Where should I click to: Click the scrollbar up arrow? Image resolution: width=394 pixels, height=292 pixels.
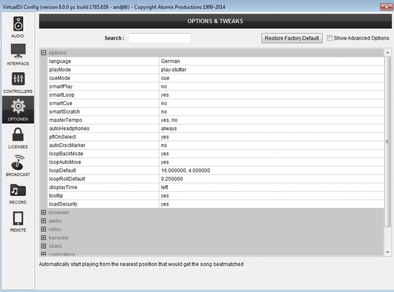pos(388,53)
